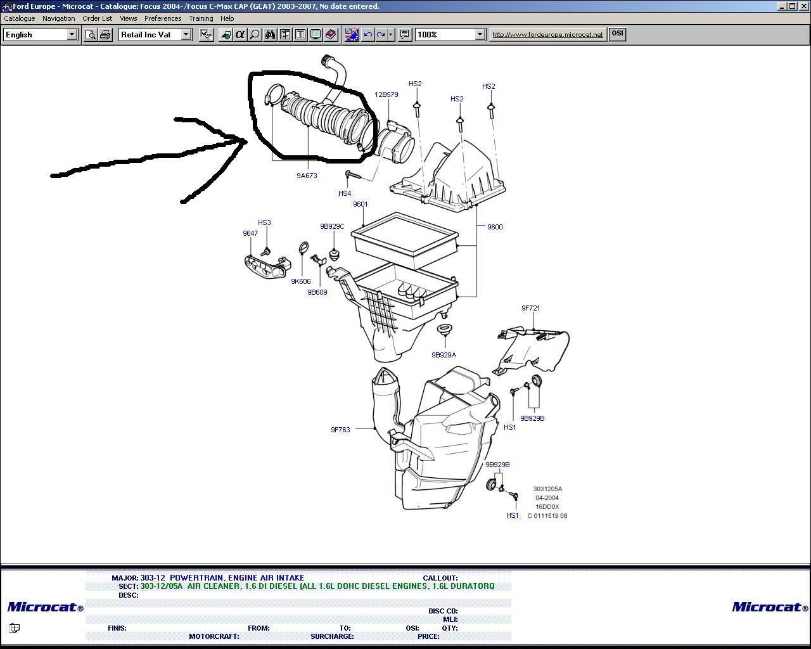
Task: Open the Preferences menu
Action: [x=163, y=18]
